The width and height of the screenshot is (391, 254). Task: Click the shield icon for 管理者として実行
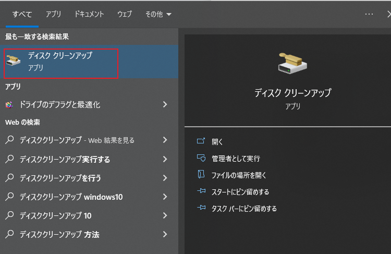pos(201,158)
